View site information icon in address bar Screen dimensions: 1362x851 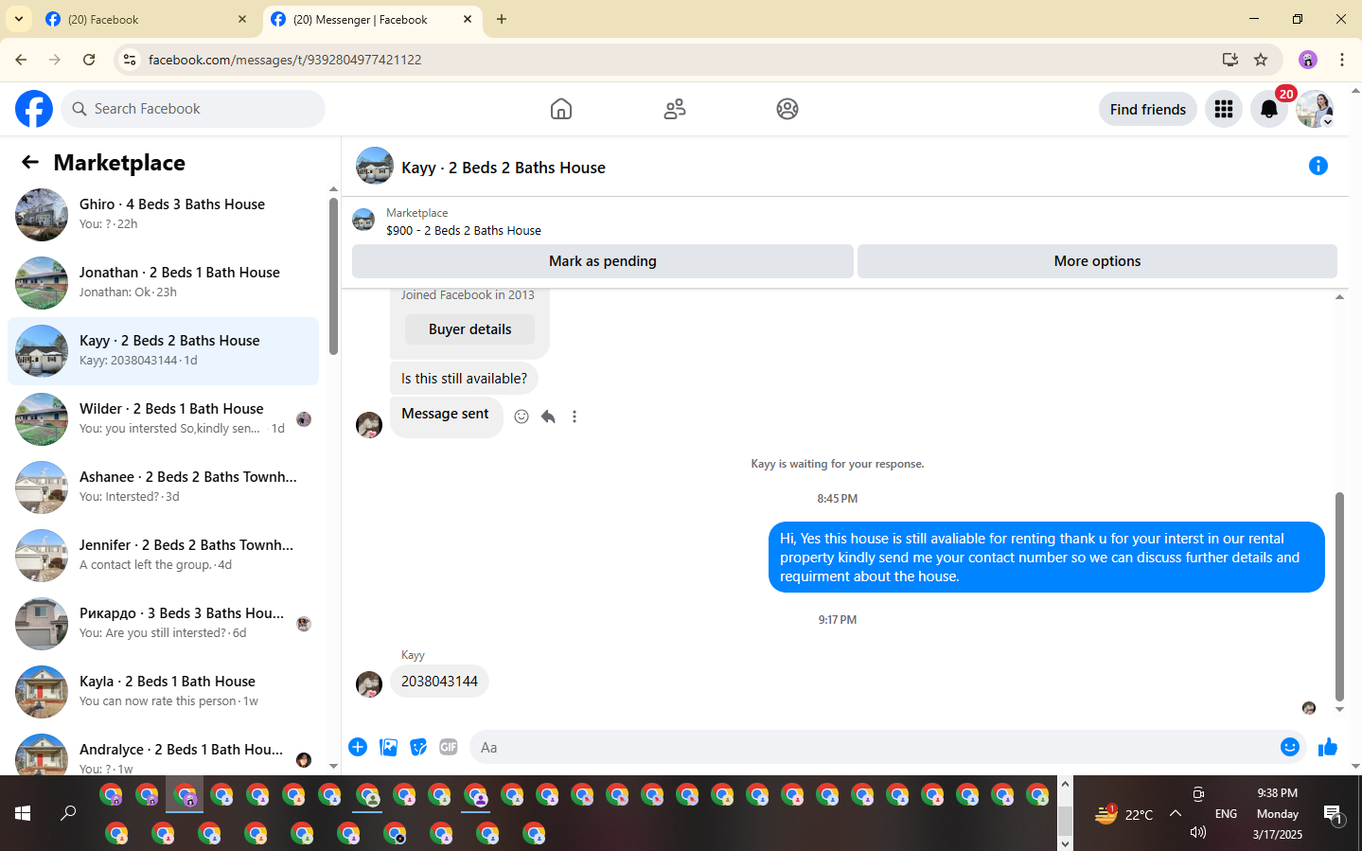pos(130,60)
